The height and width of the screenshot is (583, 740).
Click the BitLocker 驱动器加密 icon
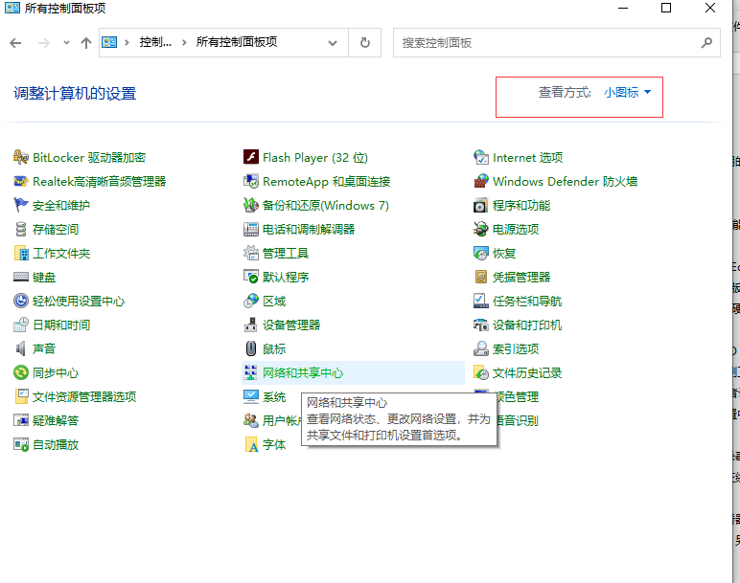tap(22, 158)
